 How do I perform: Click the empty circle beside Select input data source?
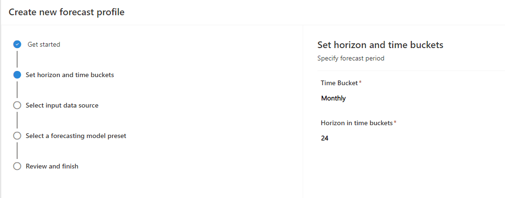[x=17, y=105]
